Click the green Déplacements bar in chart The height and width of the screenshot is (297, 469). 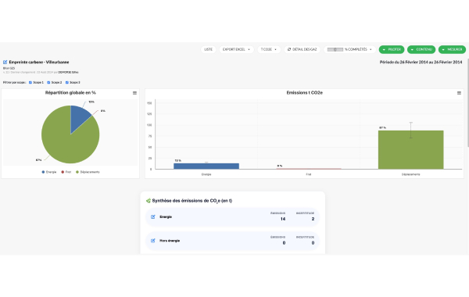410,149
